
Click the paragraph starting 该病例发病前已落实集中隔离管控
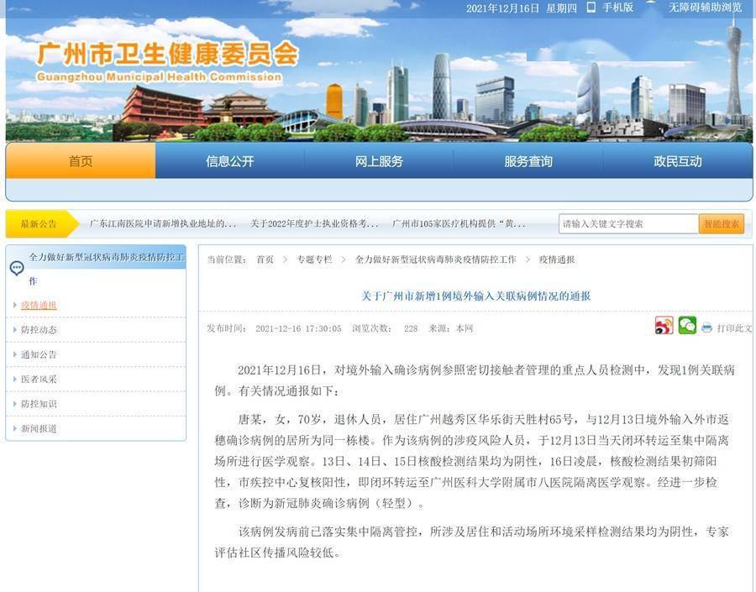tap(472, 542)
